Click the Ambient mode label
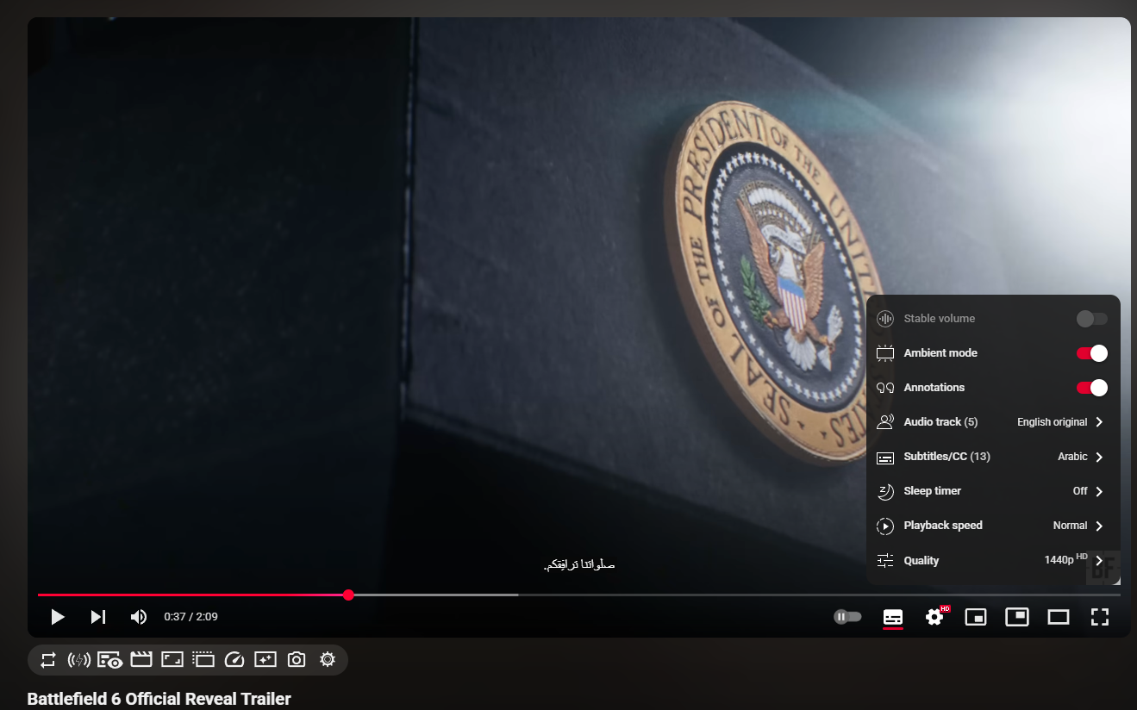1137x710 pixels. 940,353
